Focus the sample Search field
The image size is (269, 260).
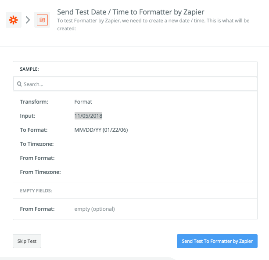135,84
